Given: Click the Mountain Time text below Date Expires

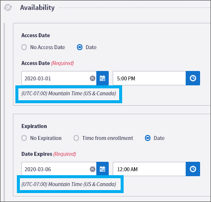Looking at the screenshot, I should point(69,184).
